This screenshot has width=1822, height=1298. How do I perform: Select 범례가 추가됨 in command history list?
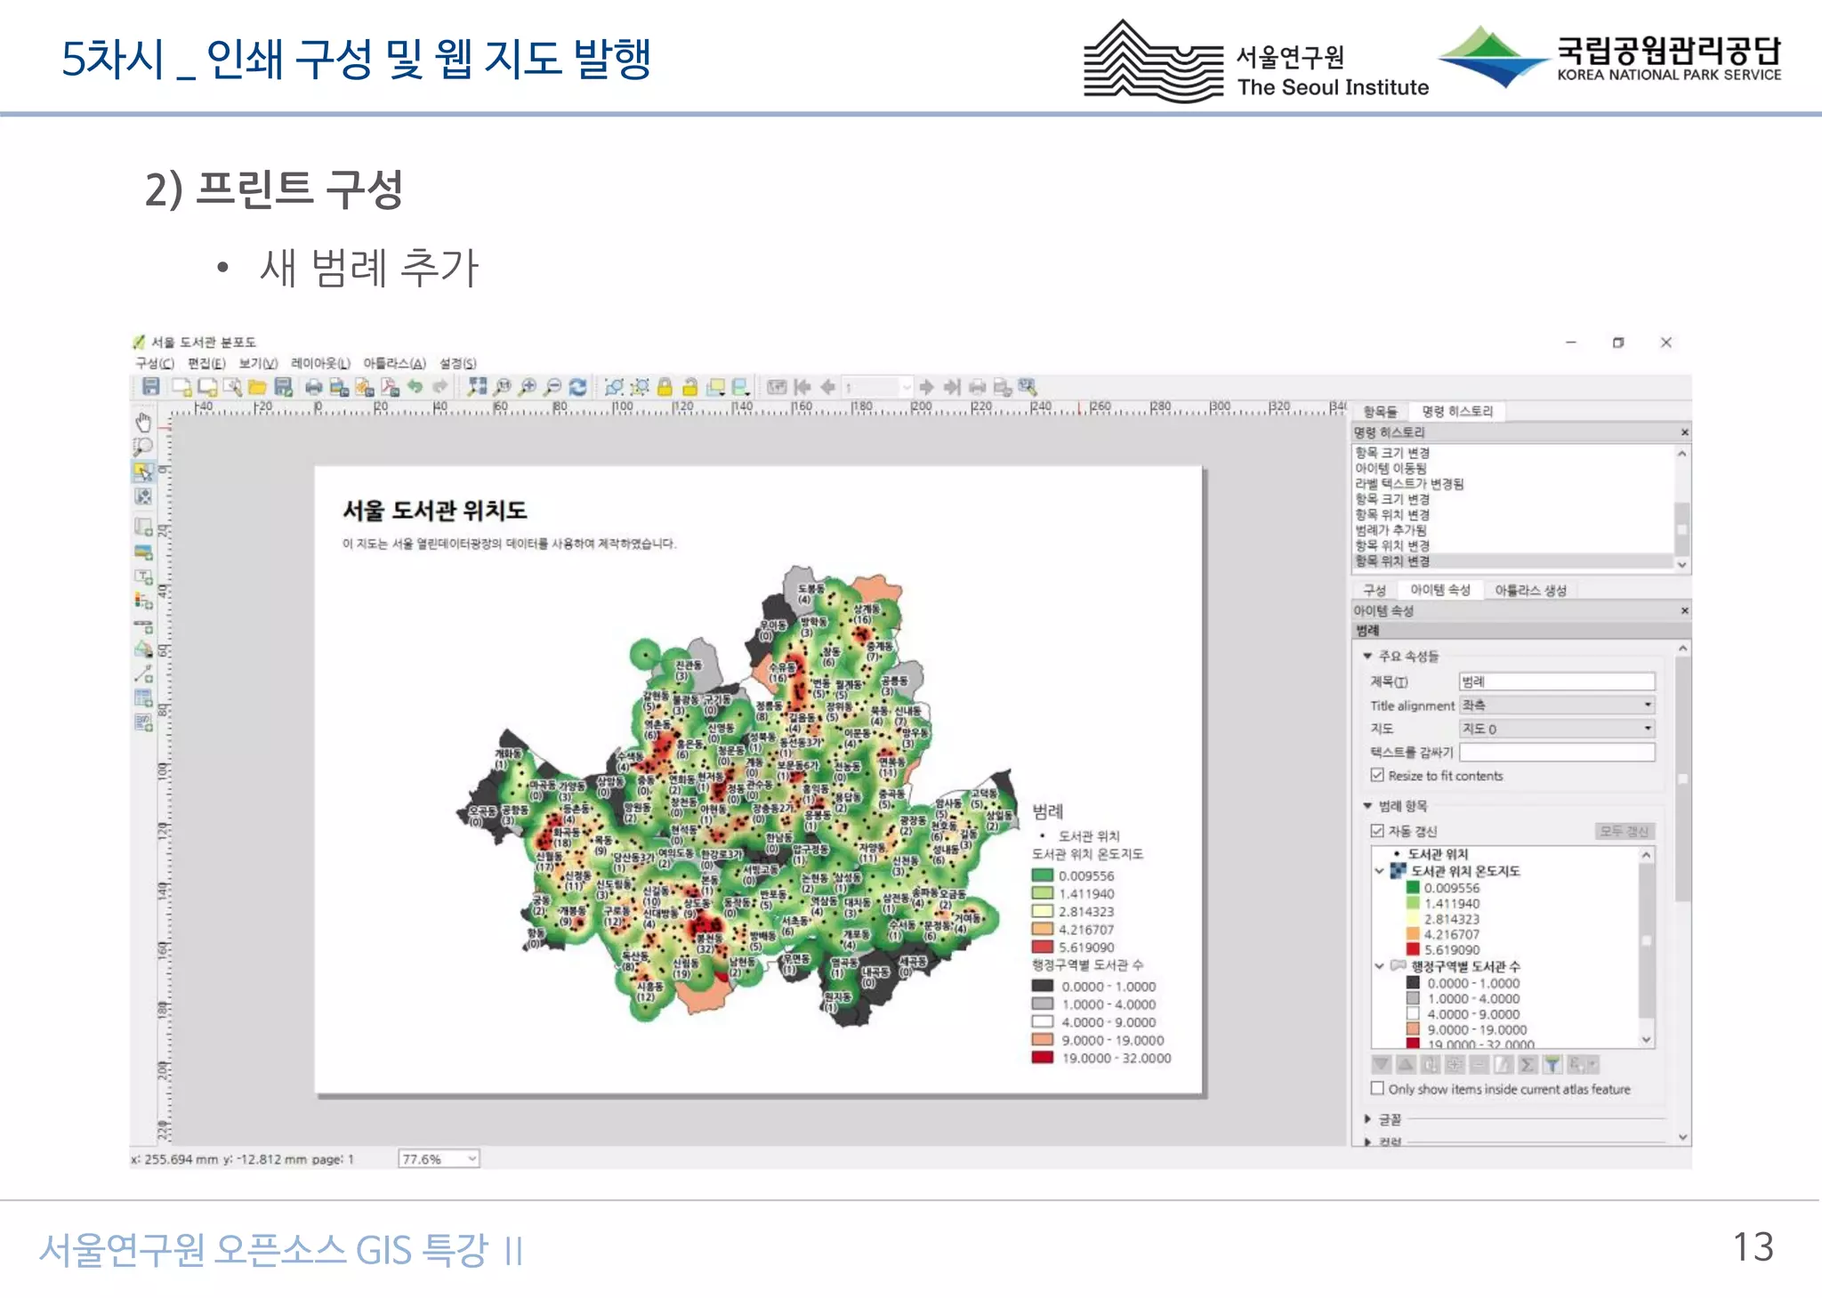tap(1391, 529)
